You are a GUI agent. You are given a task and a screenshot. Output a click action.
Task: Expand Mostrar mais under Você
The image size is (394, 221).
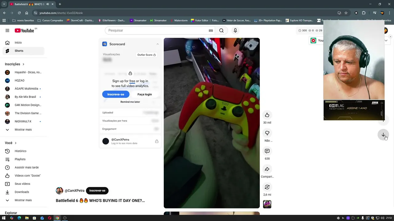(x=23, y=200)
